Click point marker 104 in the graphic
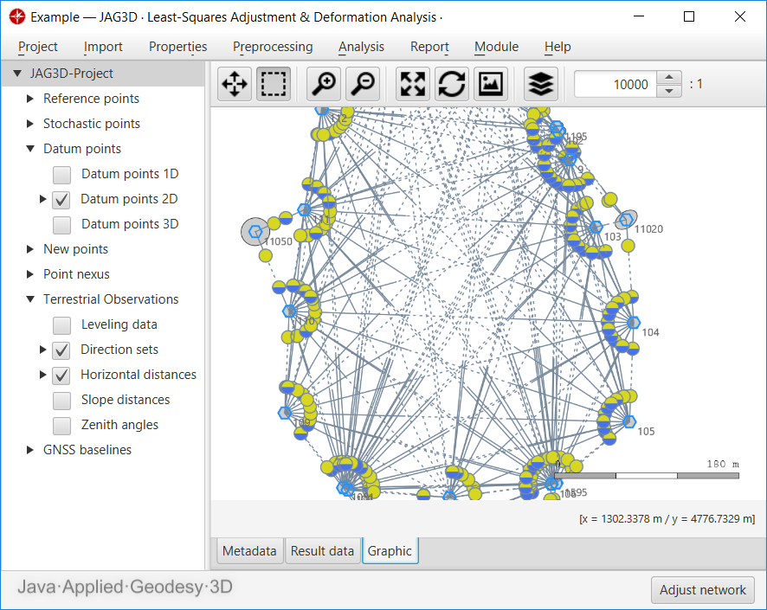 [634, 323]
